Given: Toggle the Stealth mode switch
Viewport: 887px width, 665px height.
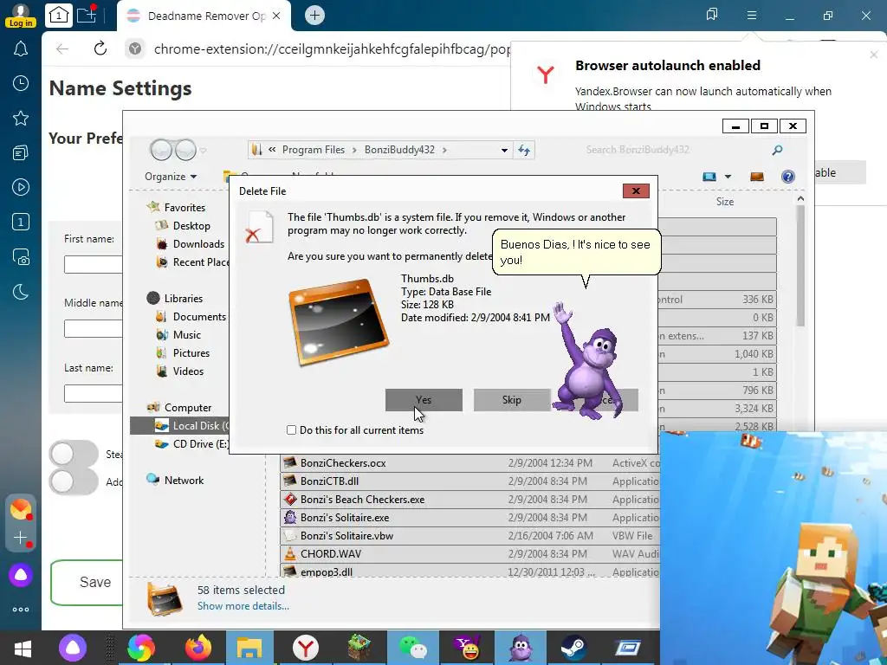Looking at the screenshot, I should (x=74, y=454).
